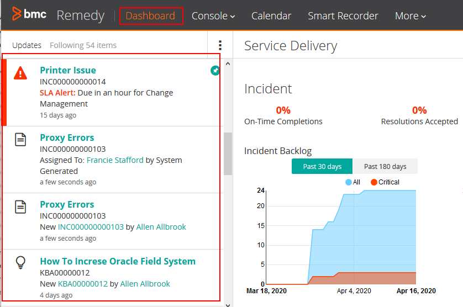Screen dimensions: 463x307
Task: Open the Printer Issue incident
Action: [x=68, y=70]
